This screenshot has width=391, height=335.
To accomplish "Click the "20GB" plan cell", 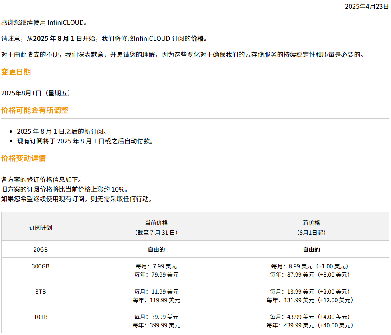I will pyautogui.click(x=41, y=250).
